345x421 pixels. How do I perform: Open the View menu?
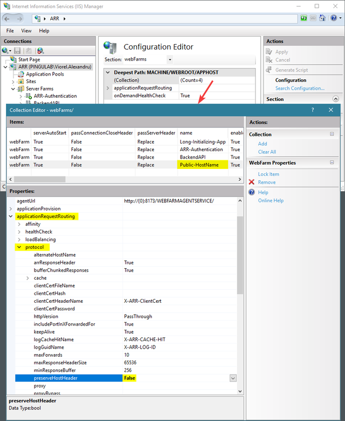pos(26,31)
